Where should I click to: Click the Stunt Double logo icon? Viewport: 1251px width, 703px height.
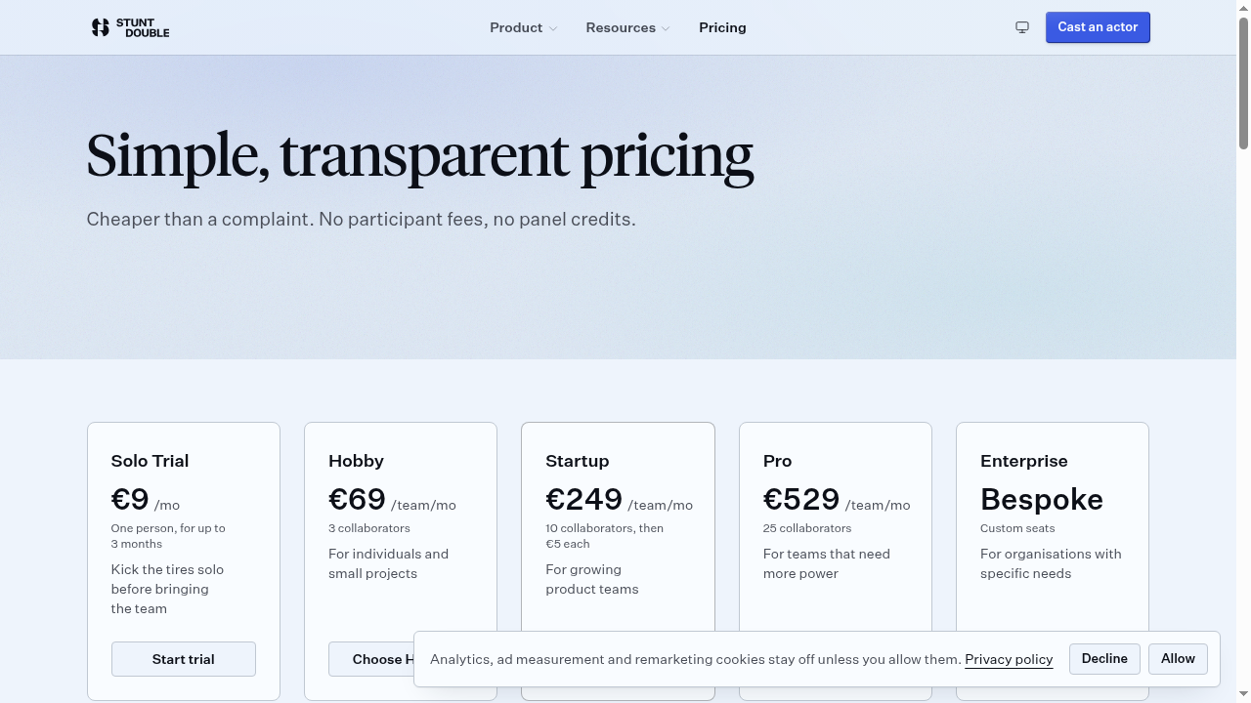101,27
